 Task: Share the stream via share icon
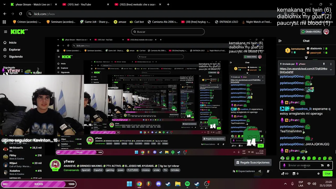pyautogui.click(x=260, y=171)
